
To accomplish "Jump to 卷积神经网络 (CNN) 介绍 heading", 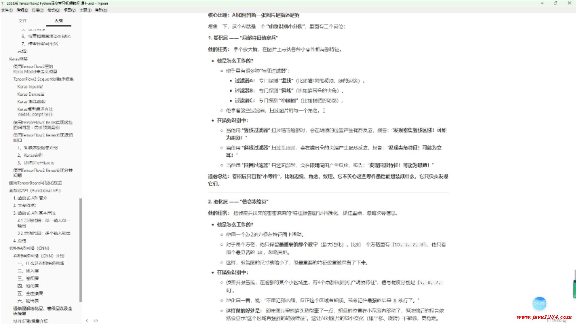I will coord(39,256).
